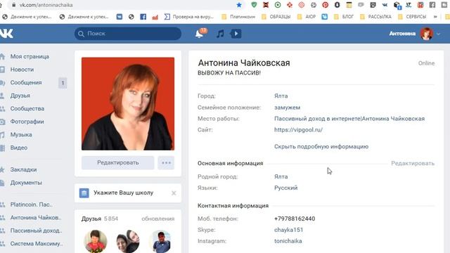Open the обновления link in the friends block
This screenshot has height=253, width=450.
click(157, 219)
